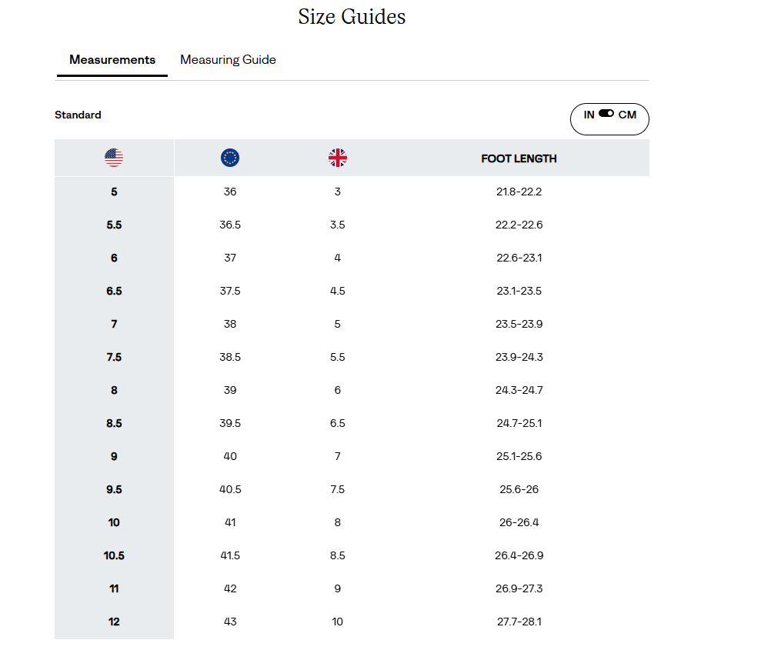Screen dimensions: 761x650
Task: Select US size 5 row
Action: (x=352, y=192)
